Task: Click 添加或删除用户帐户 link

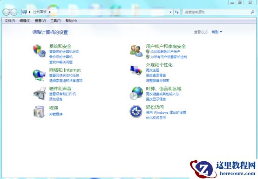Action: (165, 52)
